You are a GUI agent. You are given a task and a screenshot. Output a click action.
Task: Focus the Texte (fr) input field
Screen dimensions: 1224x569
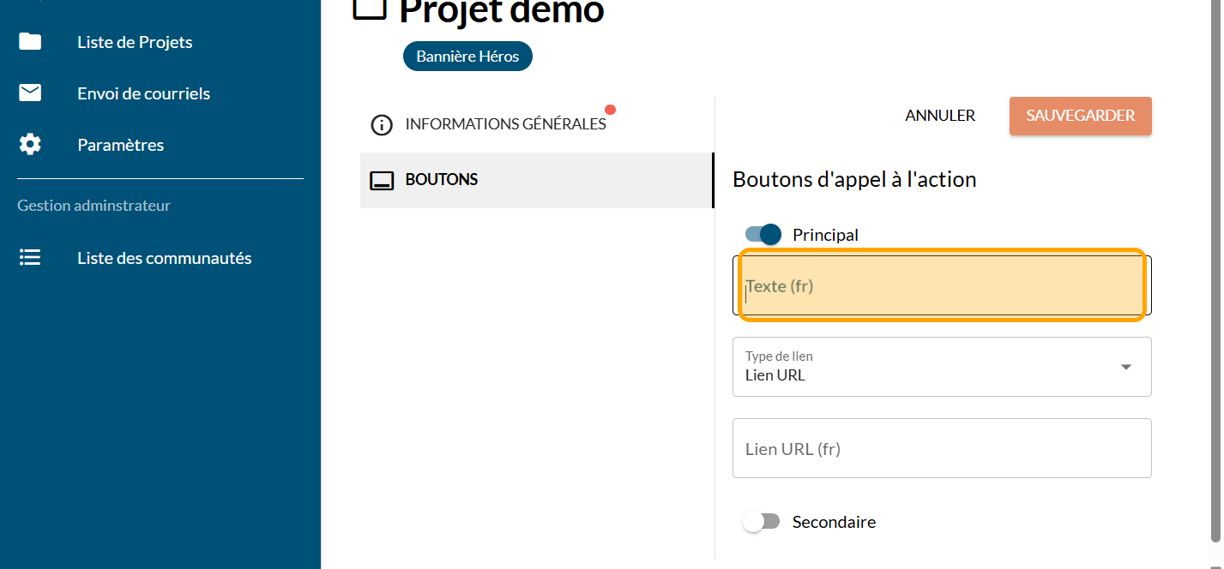[942, 286]
